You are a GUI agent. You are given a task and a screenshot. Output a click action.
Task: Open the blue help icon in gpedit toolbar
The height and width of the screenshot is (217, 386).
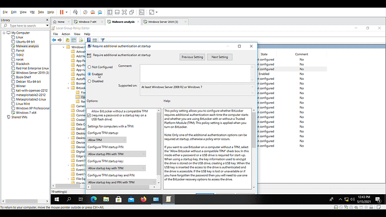coord(89,40)
